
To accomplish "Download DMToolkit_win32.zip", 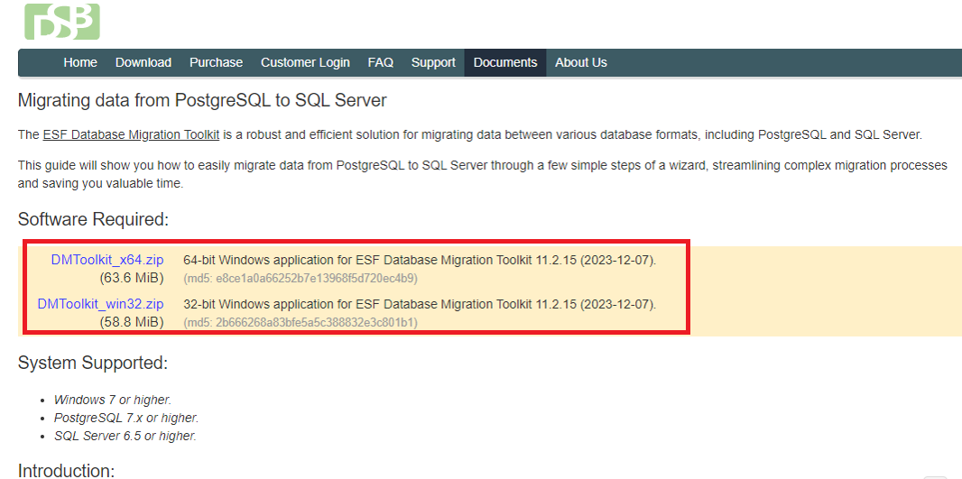I will point(100,304).
